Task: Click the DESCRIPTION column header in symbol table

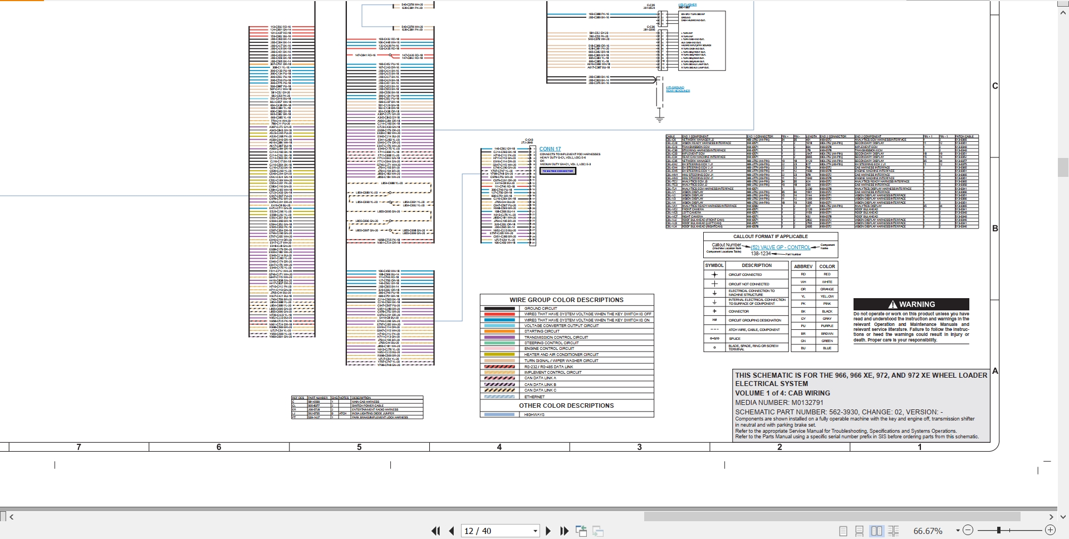Action: click(757, 265)
